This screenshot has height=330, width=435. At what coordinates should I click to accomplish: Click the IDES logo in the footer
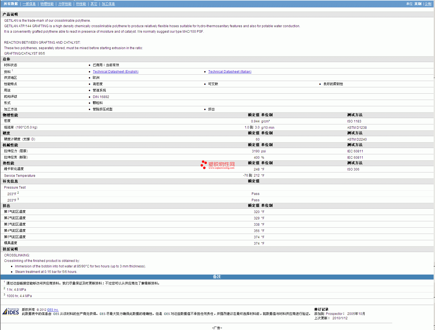pos(11,312)
